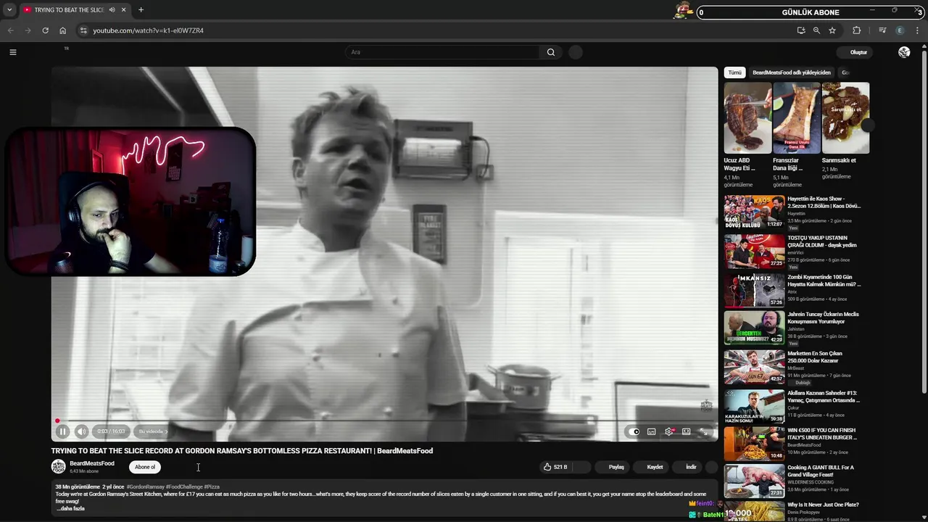Select the 'Tümü' filter chip
The width and height of the screenshot is (928, 522).
pyautogui.click(x=735, y=72)
